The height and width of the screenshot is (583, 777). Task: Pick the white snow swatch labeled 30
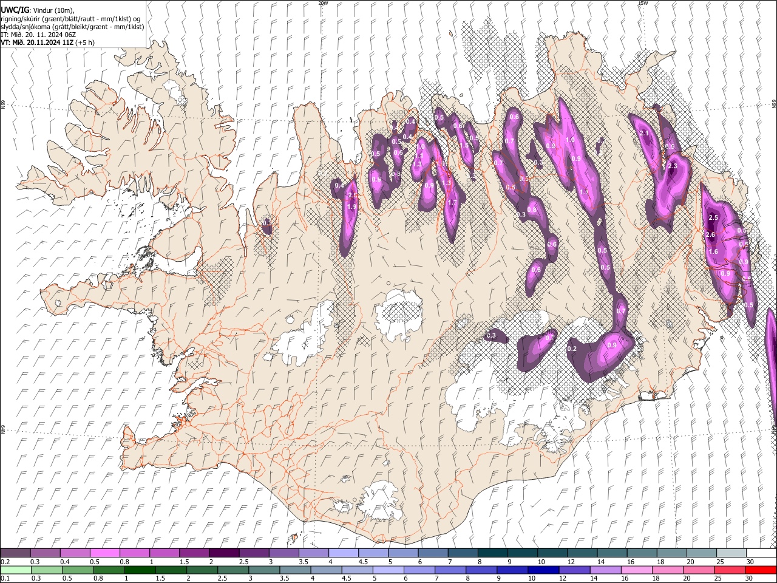[762, 553]
